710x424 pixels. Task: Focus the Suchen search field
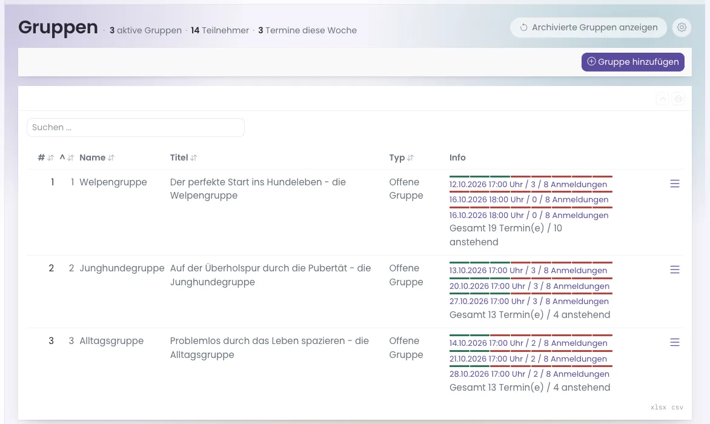[x=136, y=128]
